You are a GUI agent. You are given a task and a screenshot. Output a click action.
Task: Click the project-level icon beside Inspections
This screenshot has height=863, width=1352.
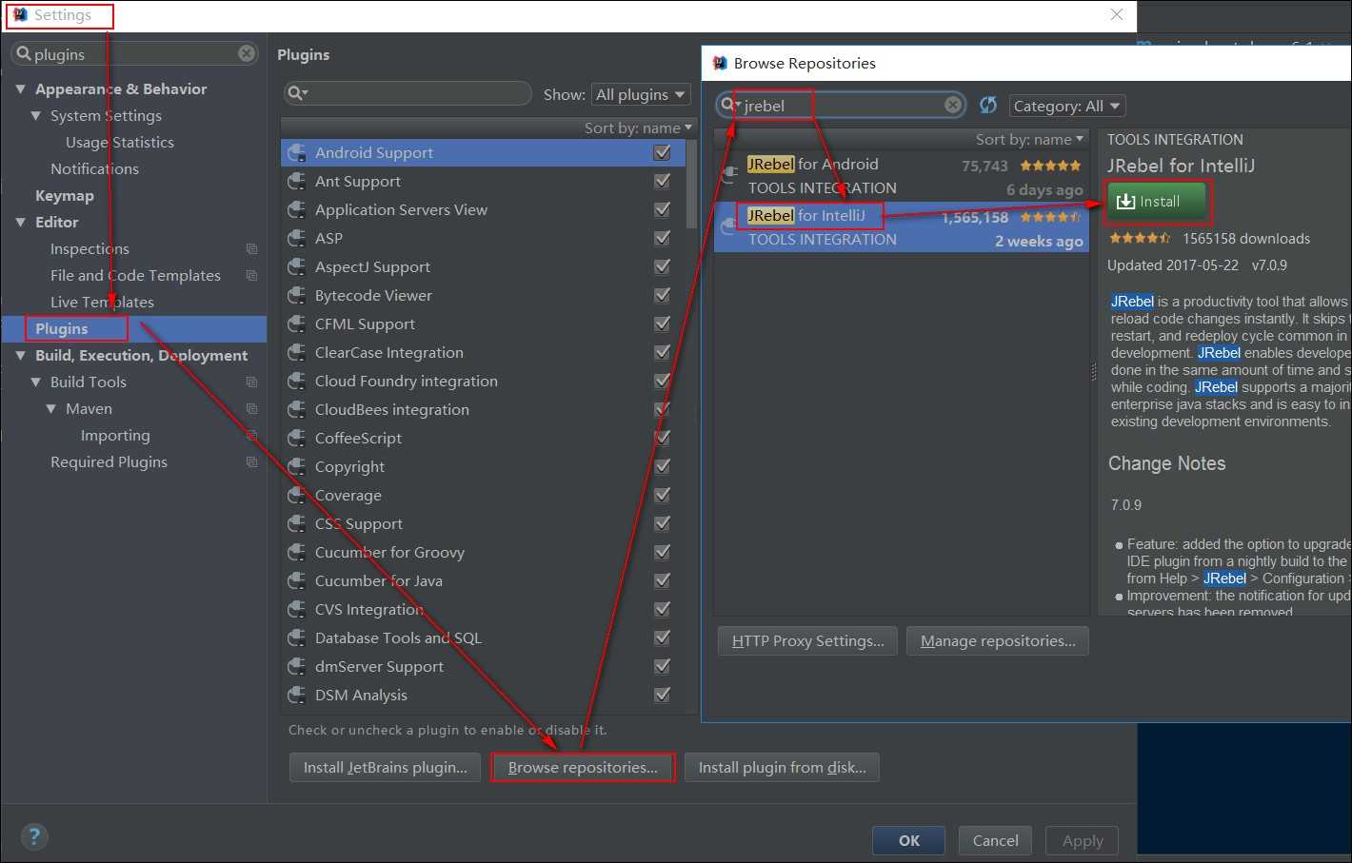[251, 249]
